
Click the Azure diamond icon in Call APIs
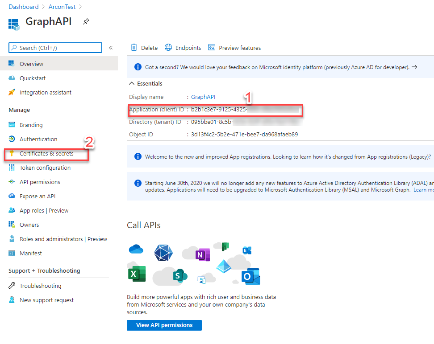(x=224, y=266)
